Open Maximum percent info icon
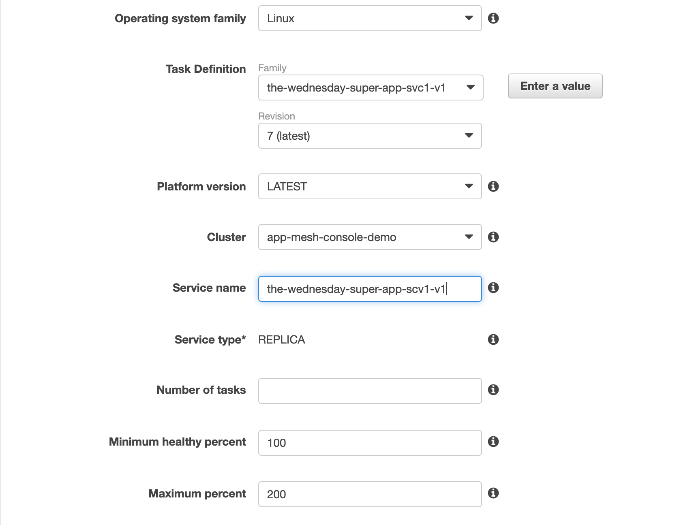 [493, 493]
